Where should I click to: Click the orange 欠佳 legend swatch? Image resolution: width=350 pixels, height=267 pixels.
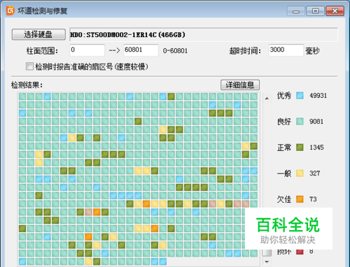pyautogui.click(x=300, y=199)
